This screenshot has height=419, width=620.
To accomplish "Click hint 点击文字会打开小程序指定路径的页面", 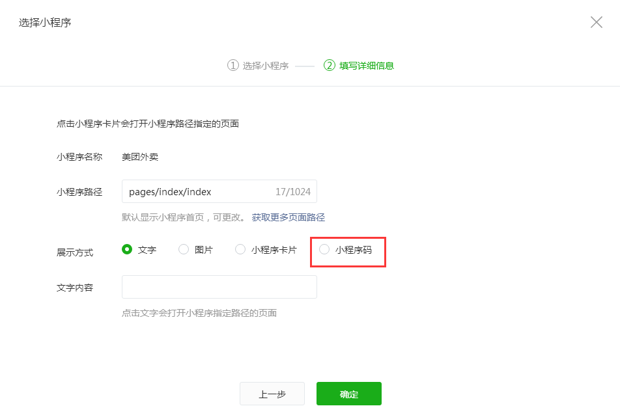I will tap(199, 314).
